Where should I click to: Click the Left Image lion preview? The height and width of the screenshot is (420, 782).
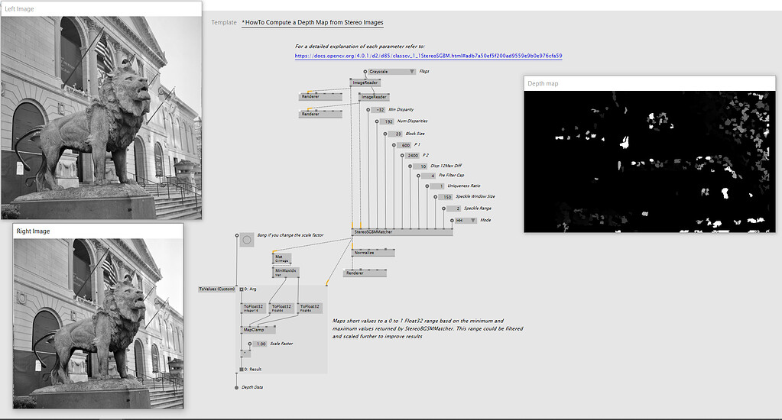tap(102, 118)
